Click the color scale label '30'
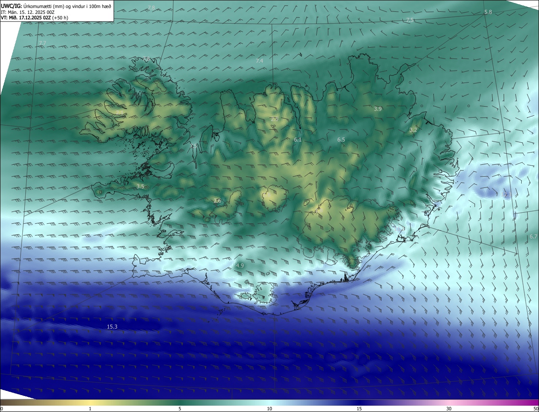Image resolution: width=539 pixels, height=412 pixels. (449, 409)
